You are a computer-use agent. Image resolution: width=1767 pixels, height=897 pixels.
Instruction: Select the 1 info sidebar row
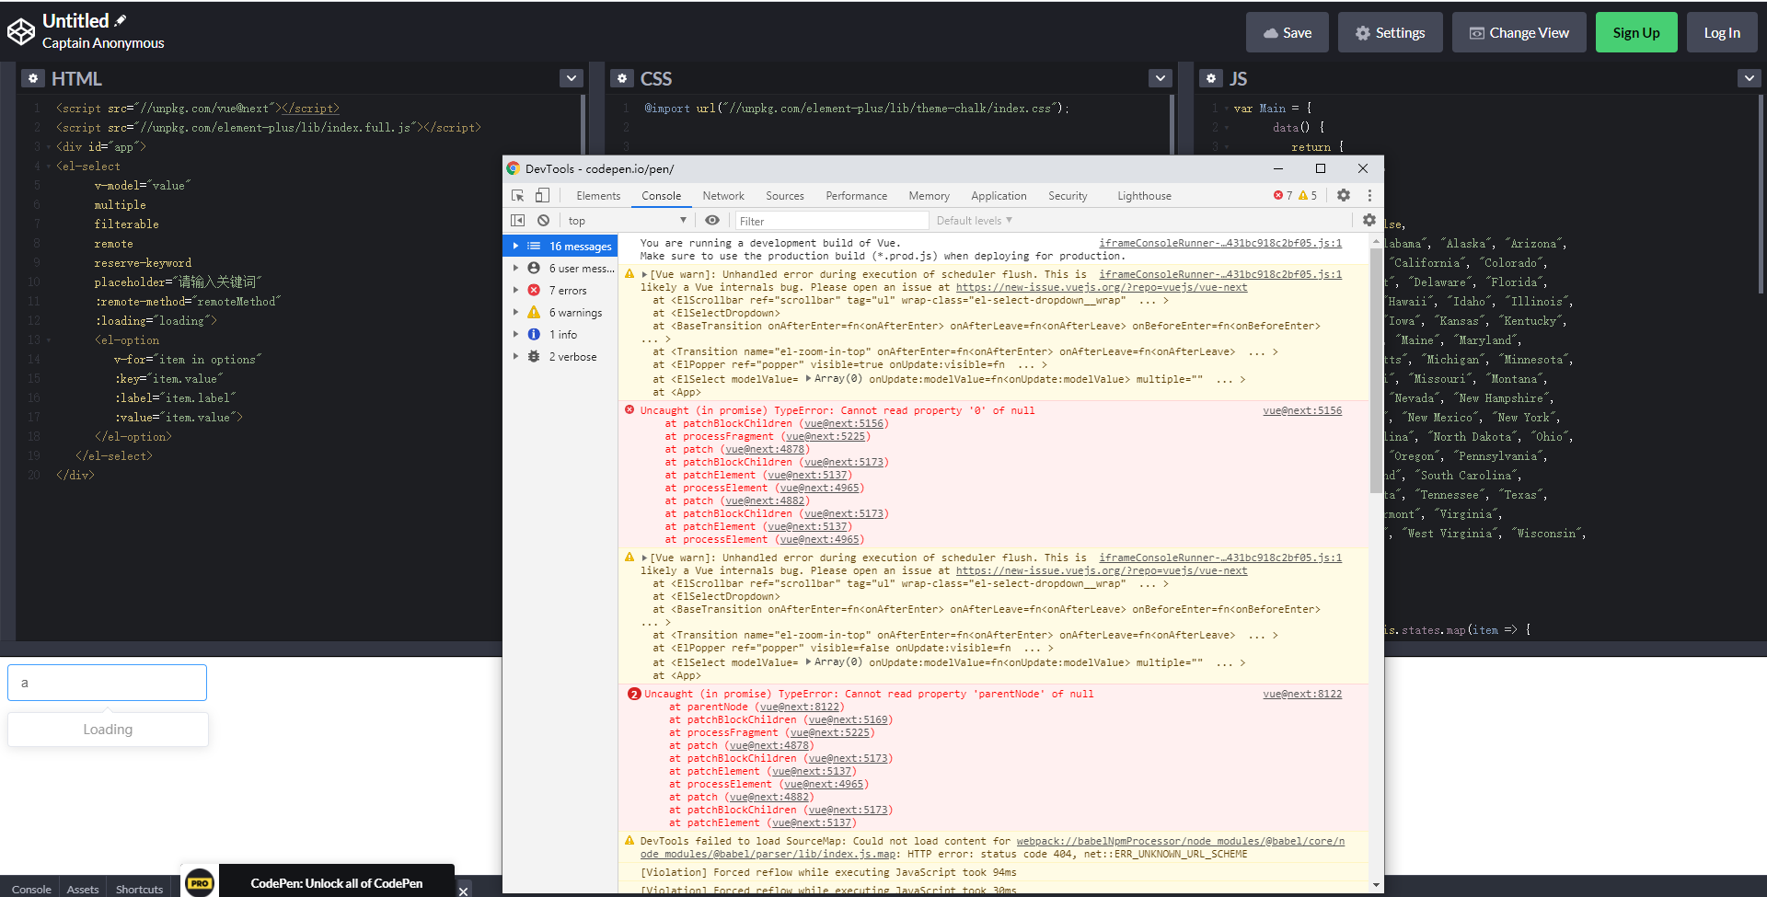click(x=561, y=335)
